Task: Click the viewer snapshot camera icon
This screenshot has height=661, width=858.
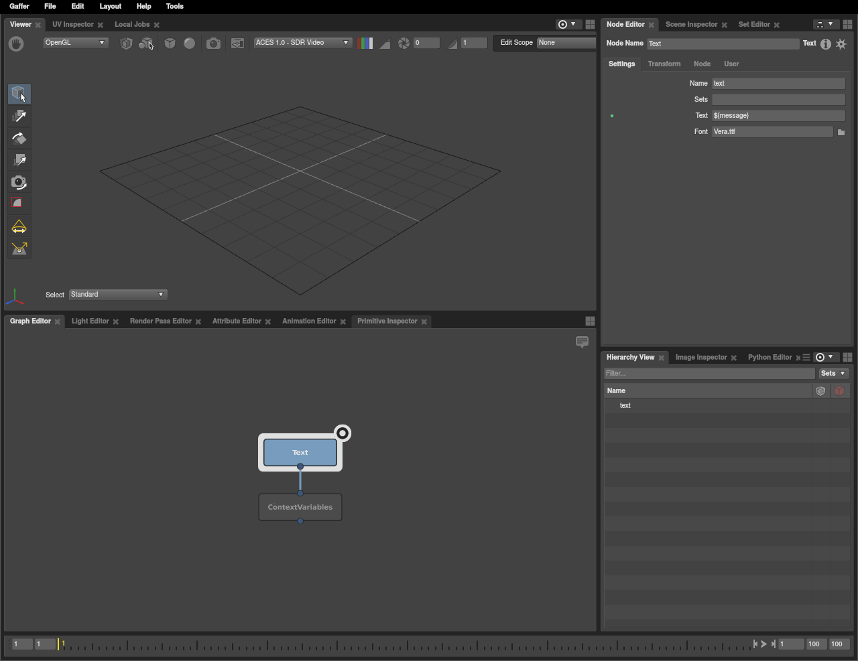Action: (x=213, y=44)
